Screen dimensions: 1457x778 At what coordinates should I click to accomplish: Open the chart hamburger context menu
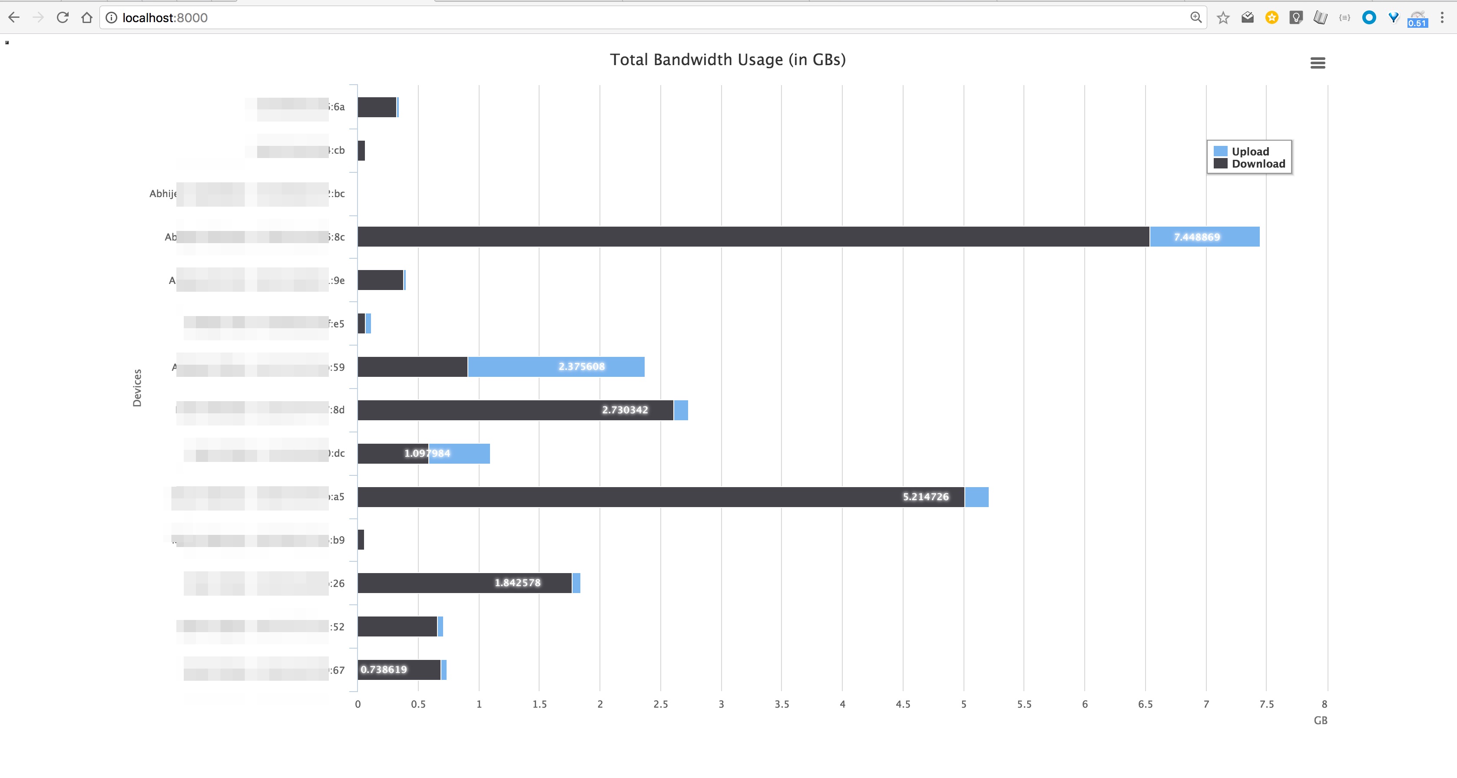(1317, 63)
